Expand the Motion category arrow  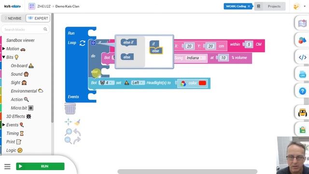(3, 48)
